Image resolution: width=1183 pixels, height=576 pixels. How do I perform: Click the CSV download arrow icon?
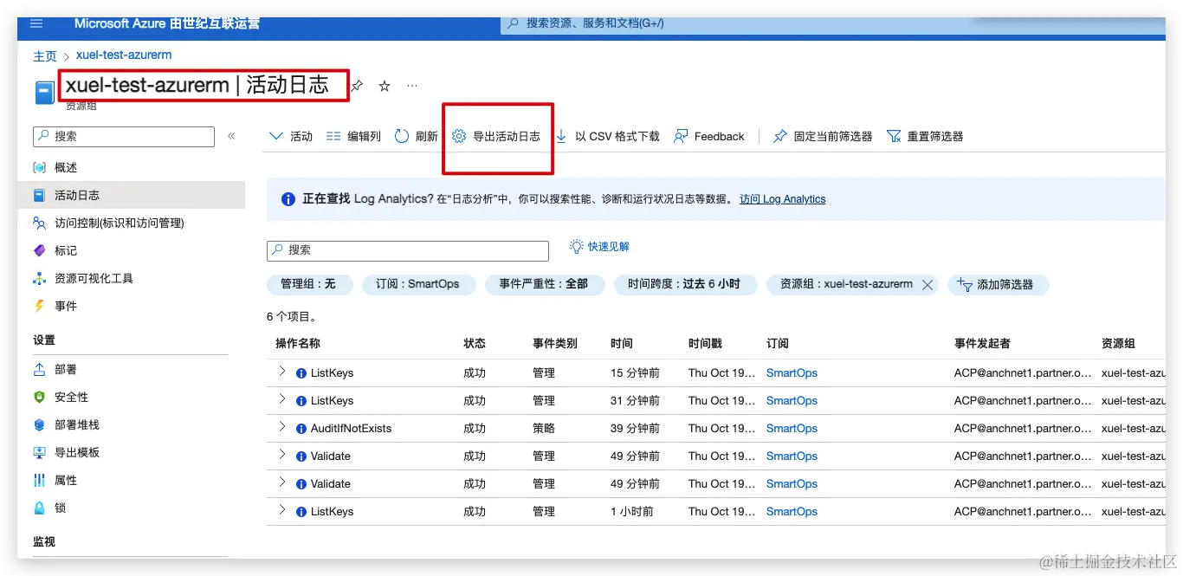click(x=561, y=136)
